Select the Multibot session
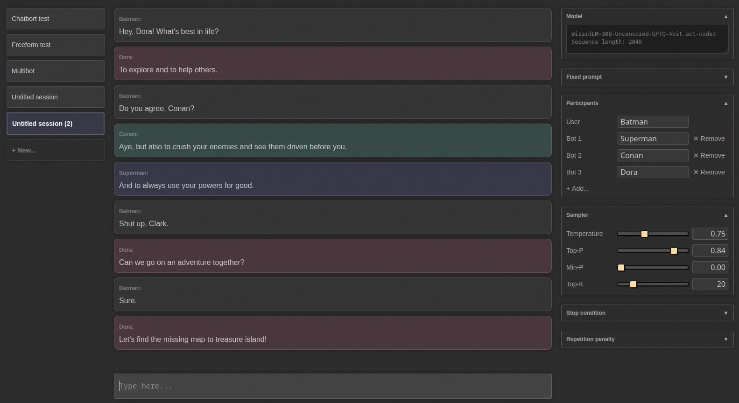This screenshot has width=739, height=403. (56, 71)
